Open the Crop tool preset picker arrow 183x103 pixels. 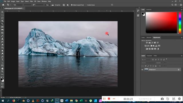[x=10, y=5]
